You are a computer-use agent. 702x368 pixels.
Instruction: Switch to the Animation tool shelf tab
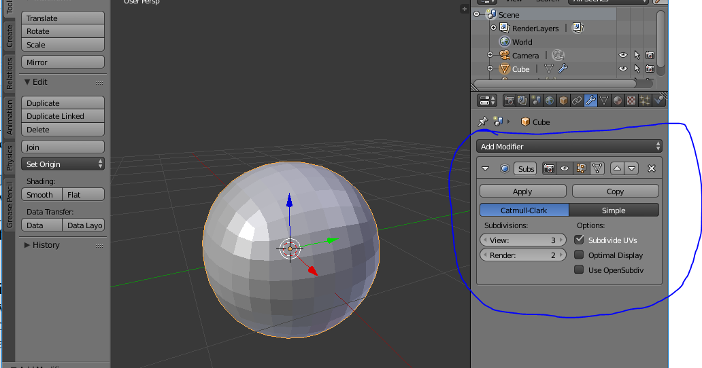pos(10,117)
